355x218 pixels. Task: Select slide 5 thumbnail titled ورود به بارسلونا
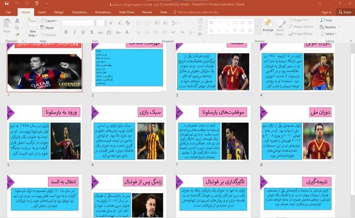point(44,133)
